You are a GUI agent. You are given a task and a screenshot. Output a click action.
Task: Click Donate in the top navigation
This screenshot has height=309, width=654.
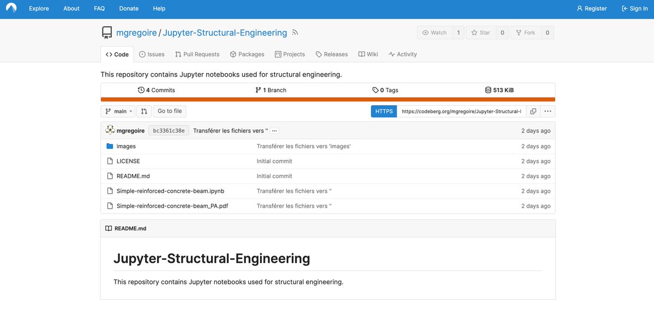129,9
